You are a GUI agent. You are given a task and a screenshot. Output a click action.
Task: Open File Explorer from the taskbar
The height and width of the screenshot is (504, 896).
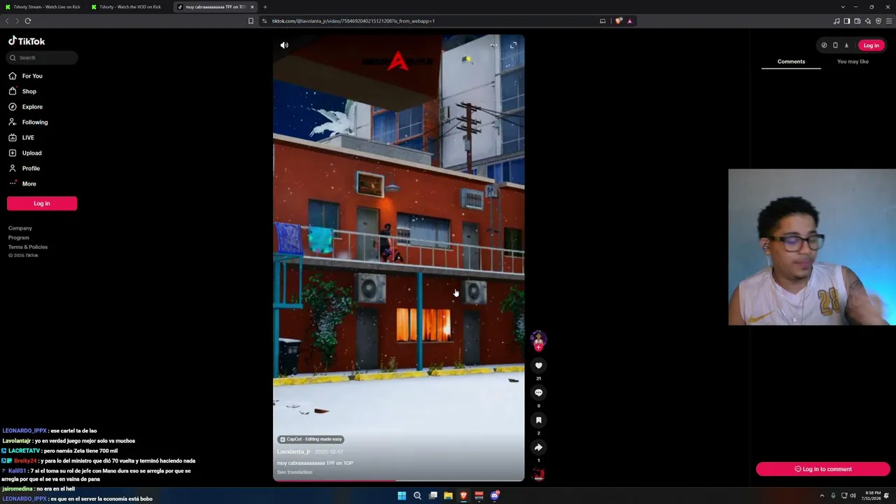(448, 496)
